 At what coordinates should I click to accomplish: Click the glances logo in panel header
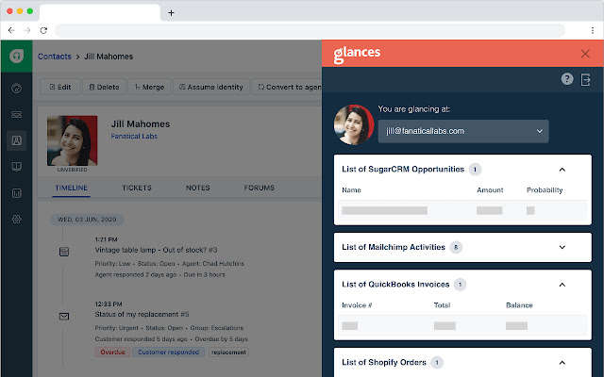(x=357, y=54)
